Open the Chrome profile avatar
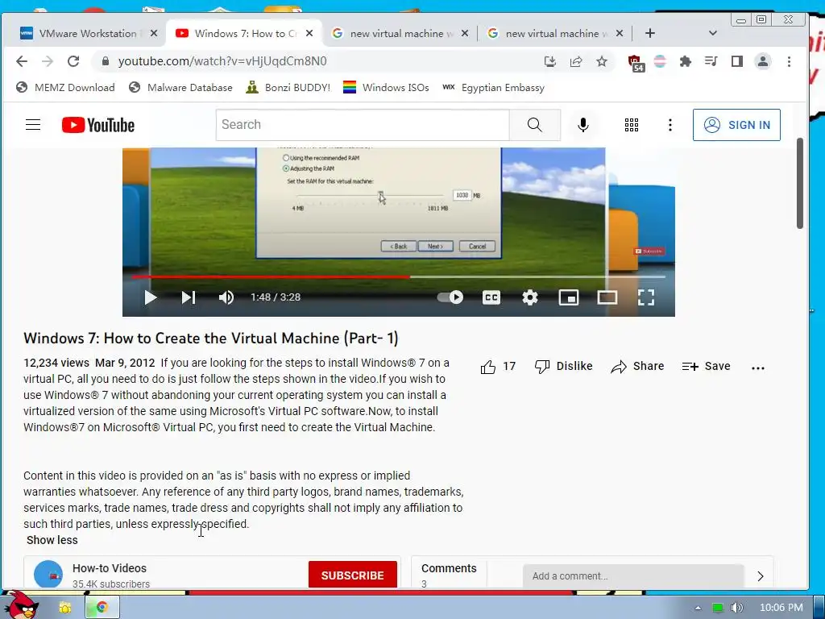The height and width of the screenshot is (619, 825). 763,61
